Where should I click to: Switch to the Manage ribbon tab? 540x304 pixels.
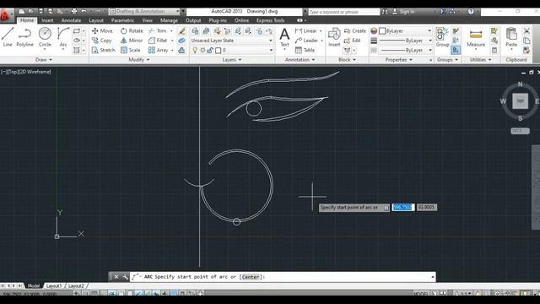point(169,20)
